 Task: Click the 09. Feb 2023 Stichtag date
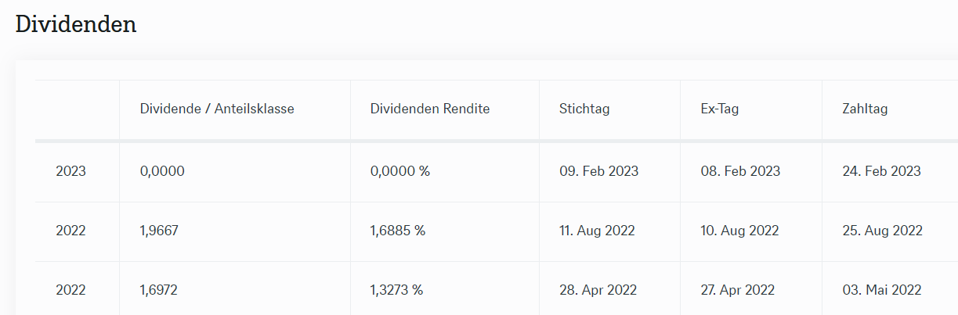point(598,171)
